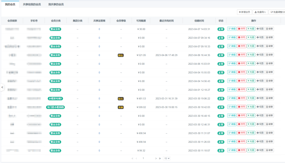This screenshot has height=163, width=285.
Task: Click 充值 for member created 2023-04-06 16:44:35
Action: click(251, 55)
